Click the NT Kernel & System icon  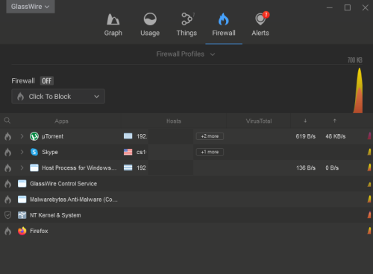tap(22, 215)
